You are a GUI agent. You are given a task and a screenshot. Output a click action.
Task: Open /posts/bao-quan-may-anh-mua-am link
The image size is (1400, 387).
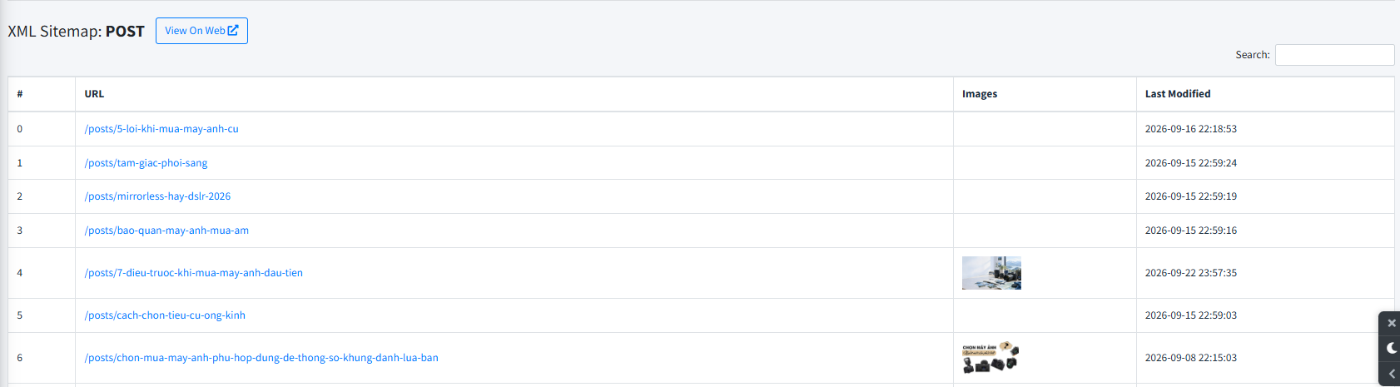166,231
